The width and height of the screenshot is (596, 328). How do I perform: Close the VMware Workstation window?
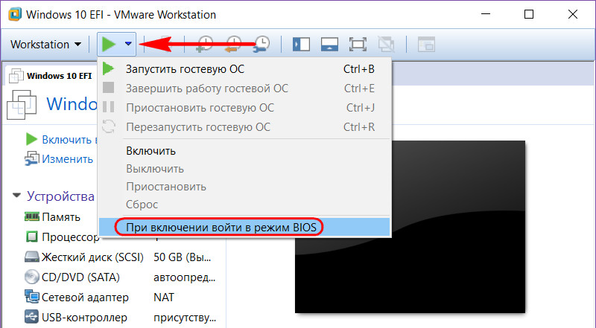pyautogui.click(x=573, y=14)
